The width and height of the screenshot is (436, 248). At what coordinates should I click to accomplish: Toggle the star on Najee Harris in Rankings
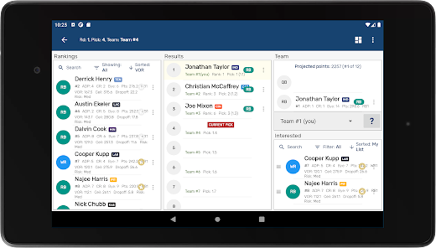142,187
